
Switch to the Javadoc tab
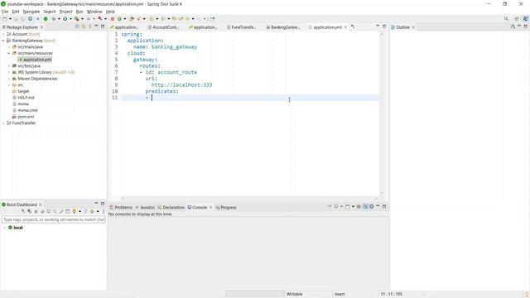[145, 208]
